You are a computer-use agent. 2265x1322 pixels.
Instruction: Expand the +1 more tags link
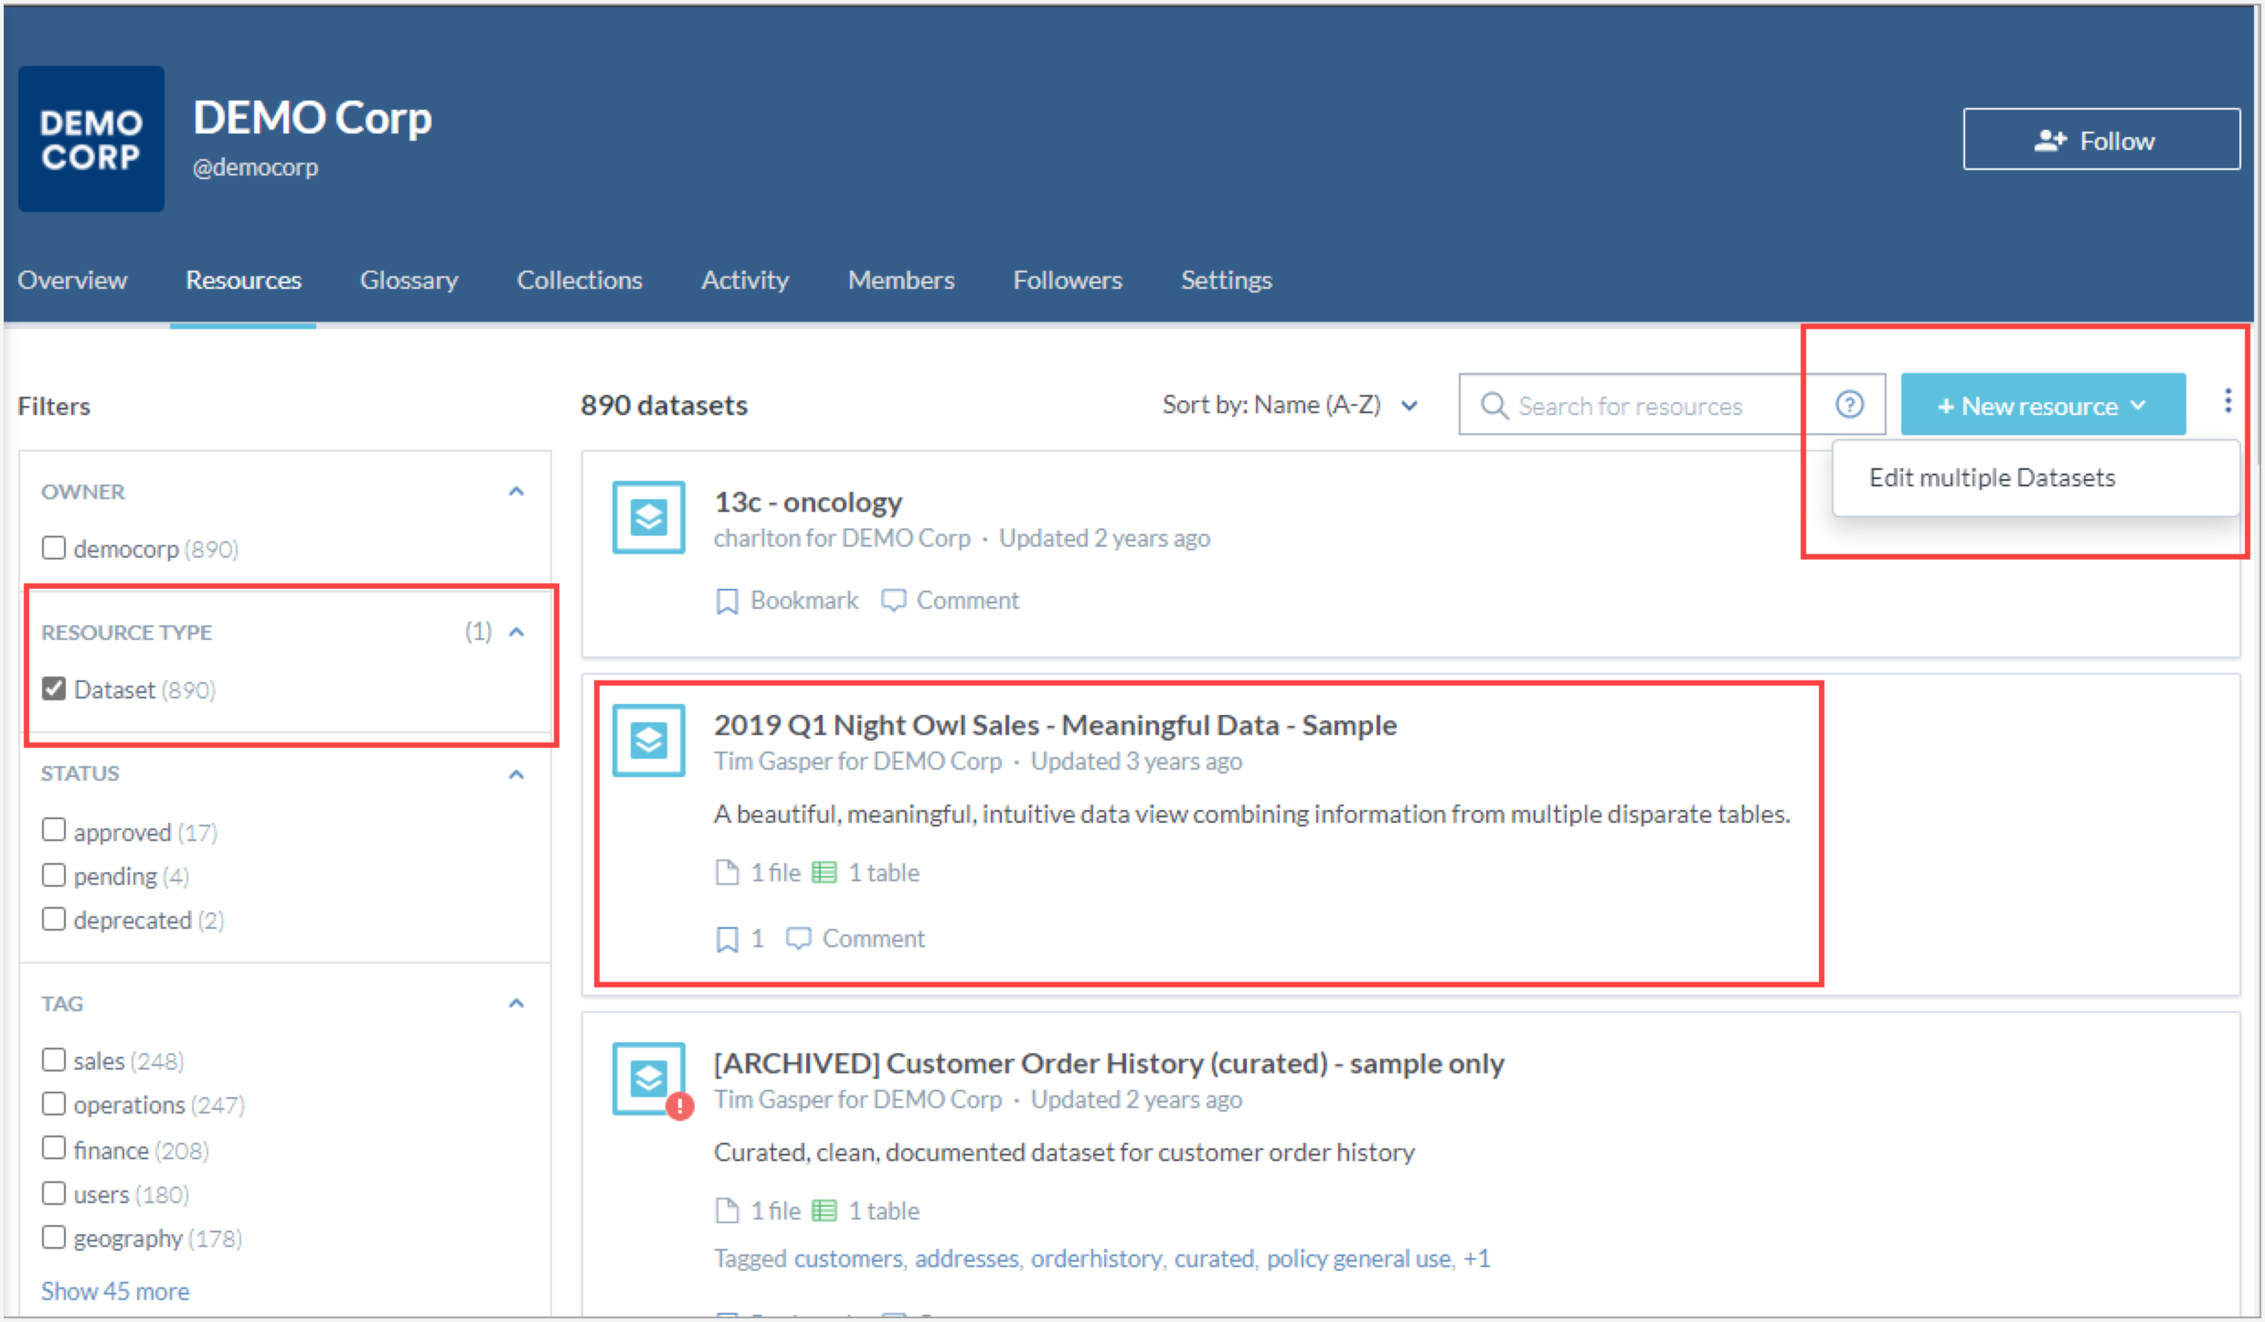click(x=1476, y=1258)
